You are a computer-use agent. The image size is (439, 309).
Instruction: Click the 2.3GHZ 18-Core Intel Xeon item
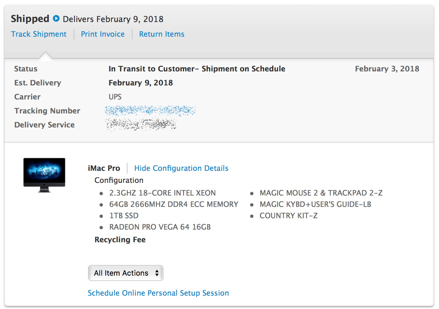[x=162, y=193]
